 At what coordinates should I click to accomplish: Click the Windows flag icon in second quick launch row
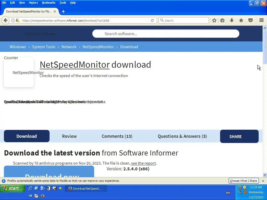(31, 196)
